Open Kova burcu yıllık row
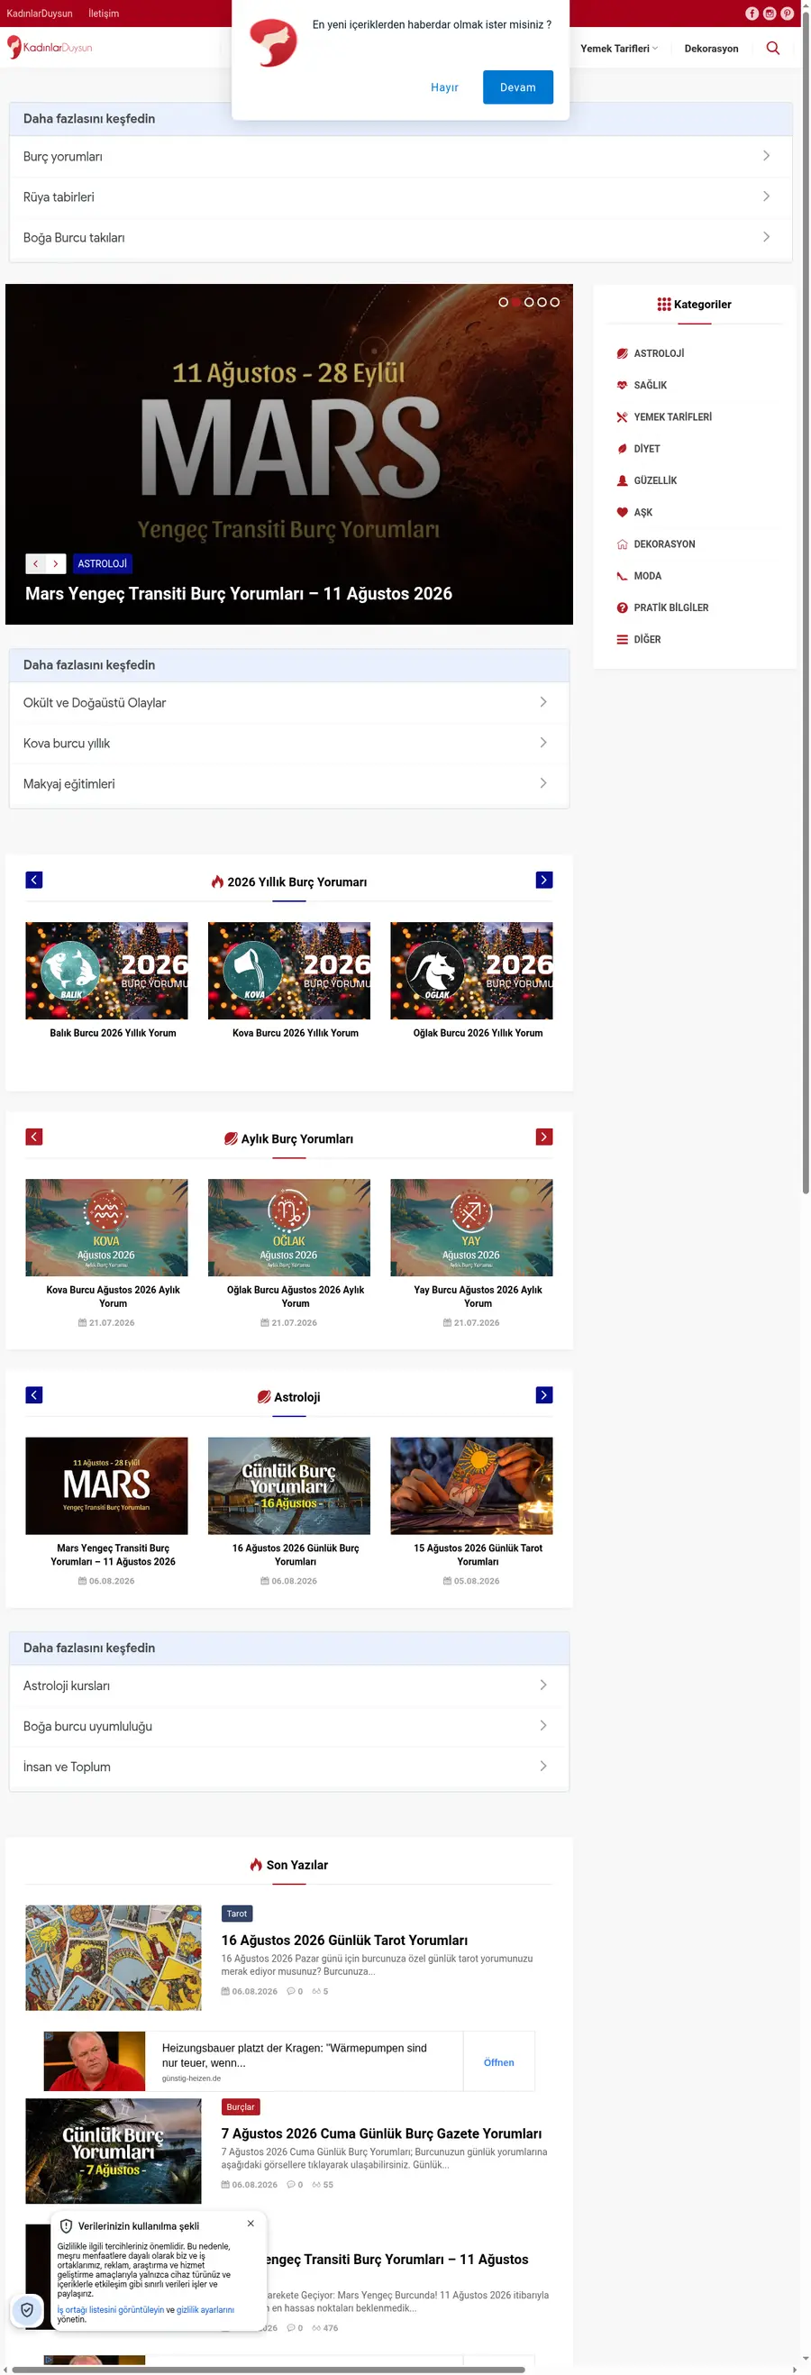This screenshot has width=811, height=2375. point(288,743)
